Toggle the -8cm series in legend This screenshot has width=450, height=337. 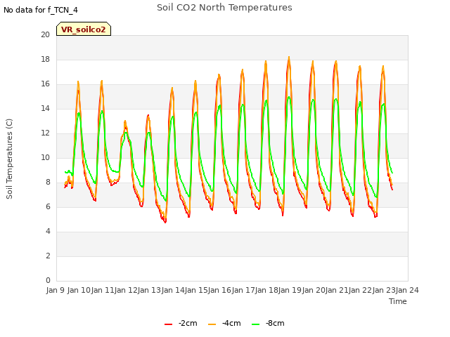(x=268, y=323)
